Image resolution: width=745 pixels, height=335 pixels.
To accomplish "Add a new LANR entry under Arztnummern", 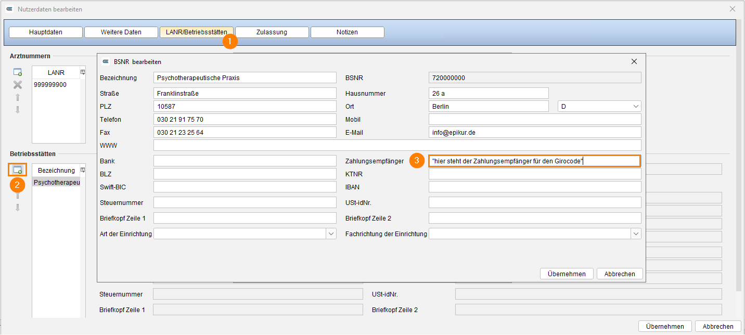I will (18, 72).
